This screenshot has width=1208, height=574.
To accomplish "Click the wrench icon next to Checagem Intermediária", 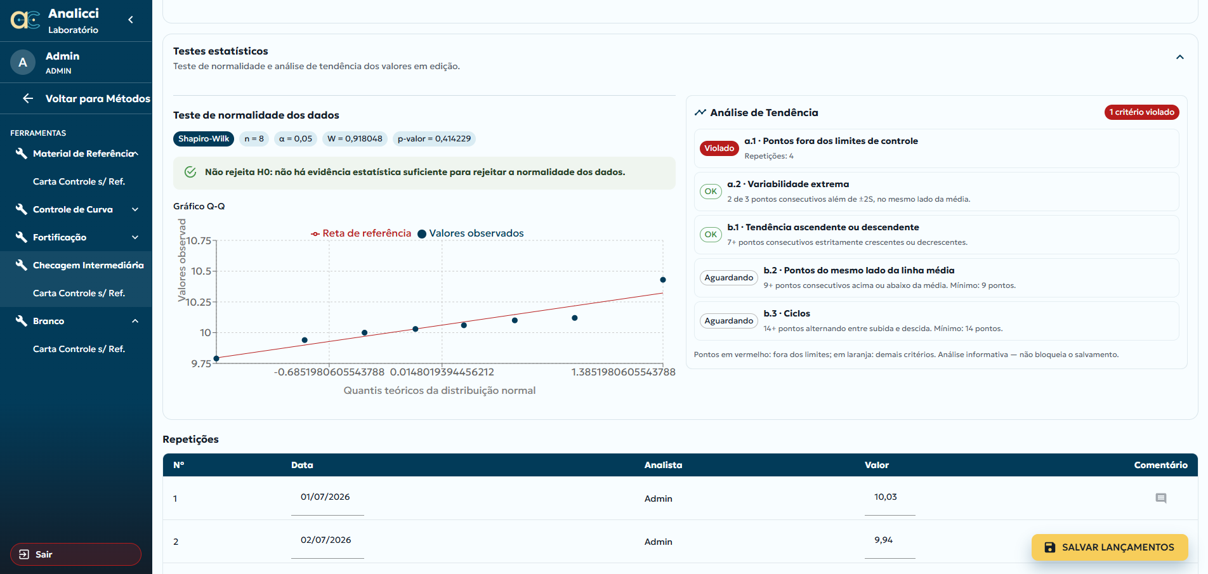I will (22, 265).
